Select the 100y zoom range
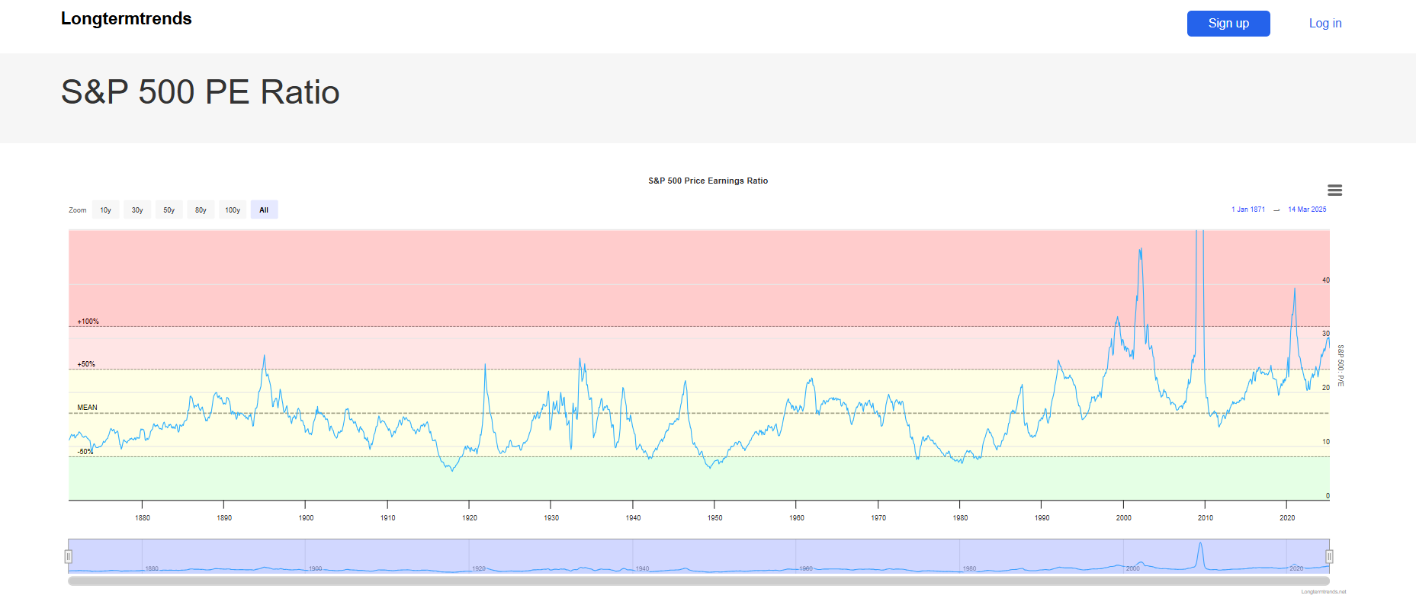The width and height of the screenshot is (1416, 608). click(x=233, y=210)
